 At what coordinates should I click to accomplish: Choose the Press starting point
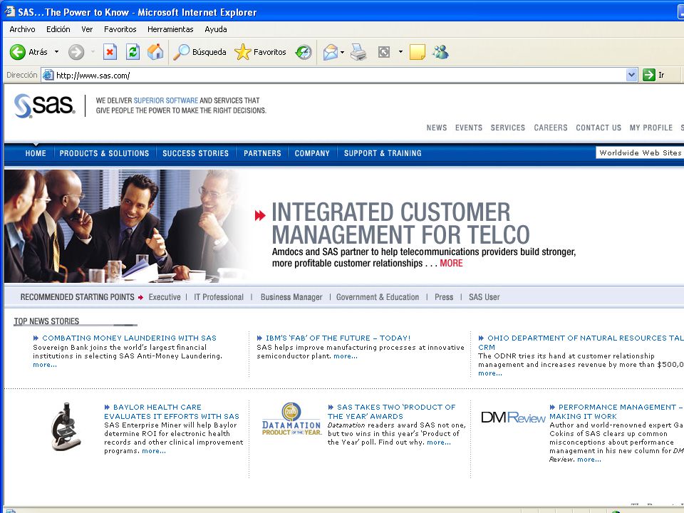444,297
